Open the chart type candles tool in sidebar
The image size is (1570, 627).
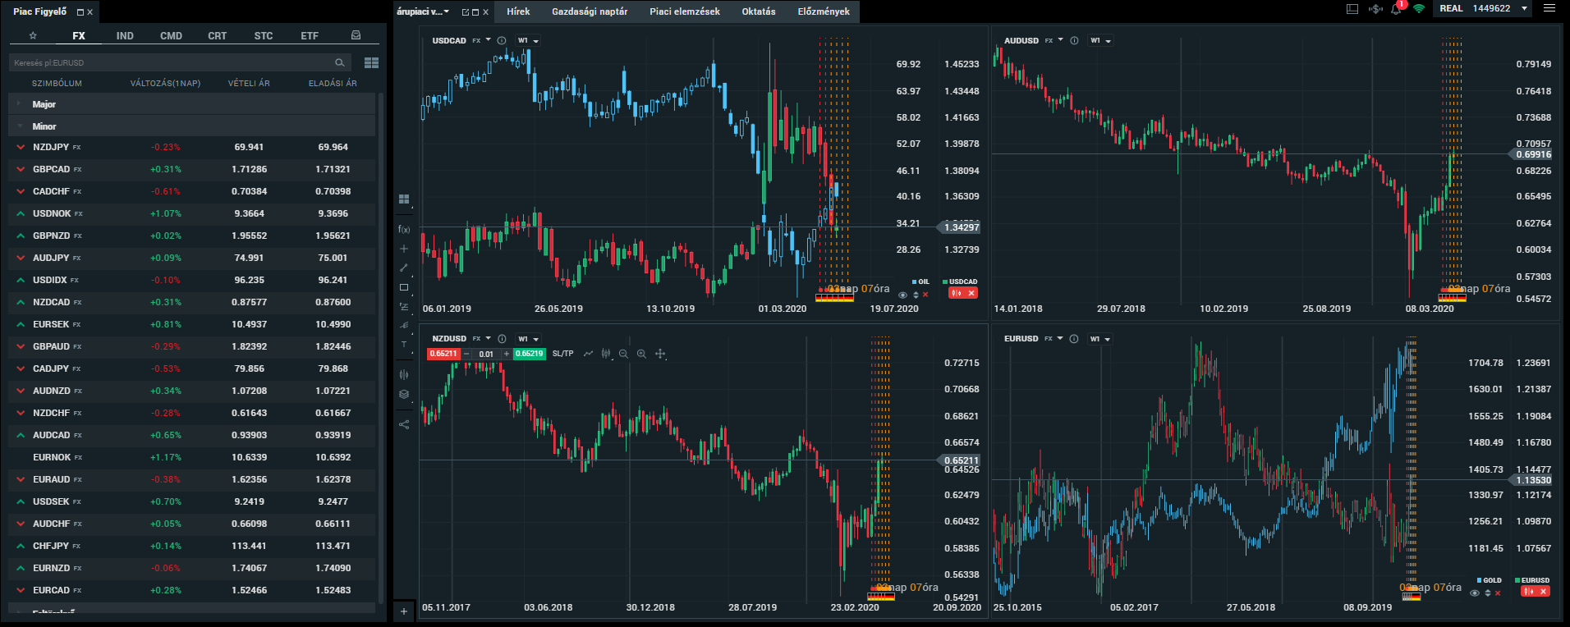[x=404, y=374]
